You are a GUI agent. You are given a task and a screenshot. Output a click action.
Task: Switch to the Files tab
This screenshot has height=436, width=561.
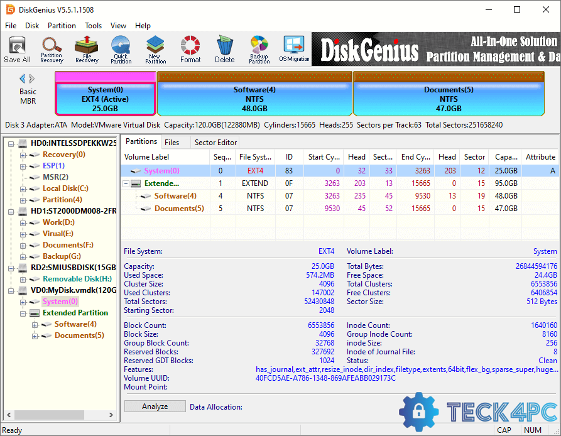[x=172, y=143]
